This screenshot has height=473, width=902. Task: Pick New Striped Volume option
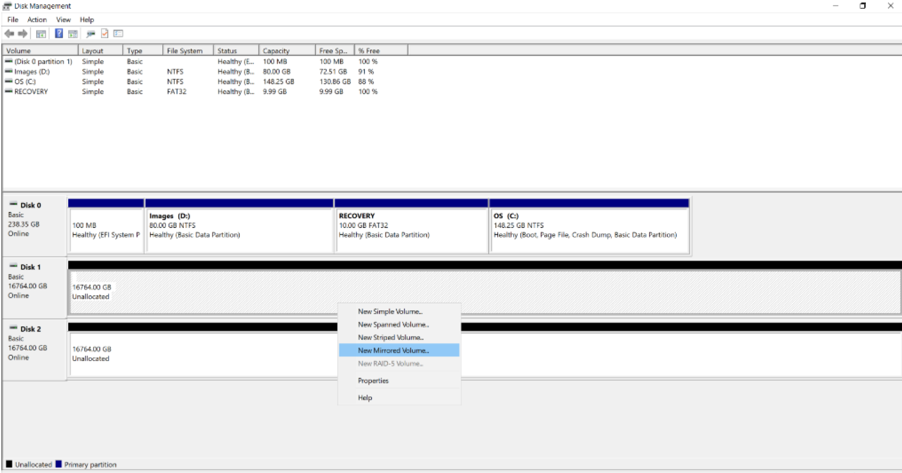point(390,337)
